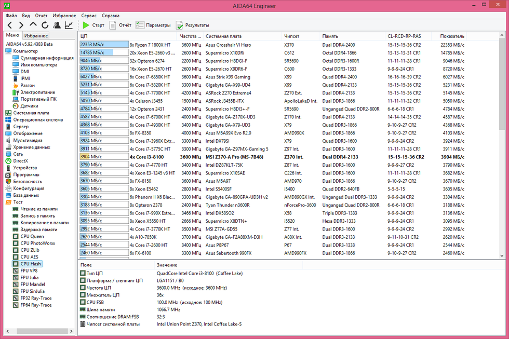
Task: Click the Refresh icon in toolbar
Action: [45, 25]
